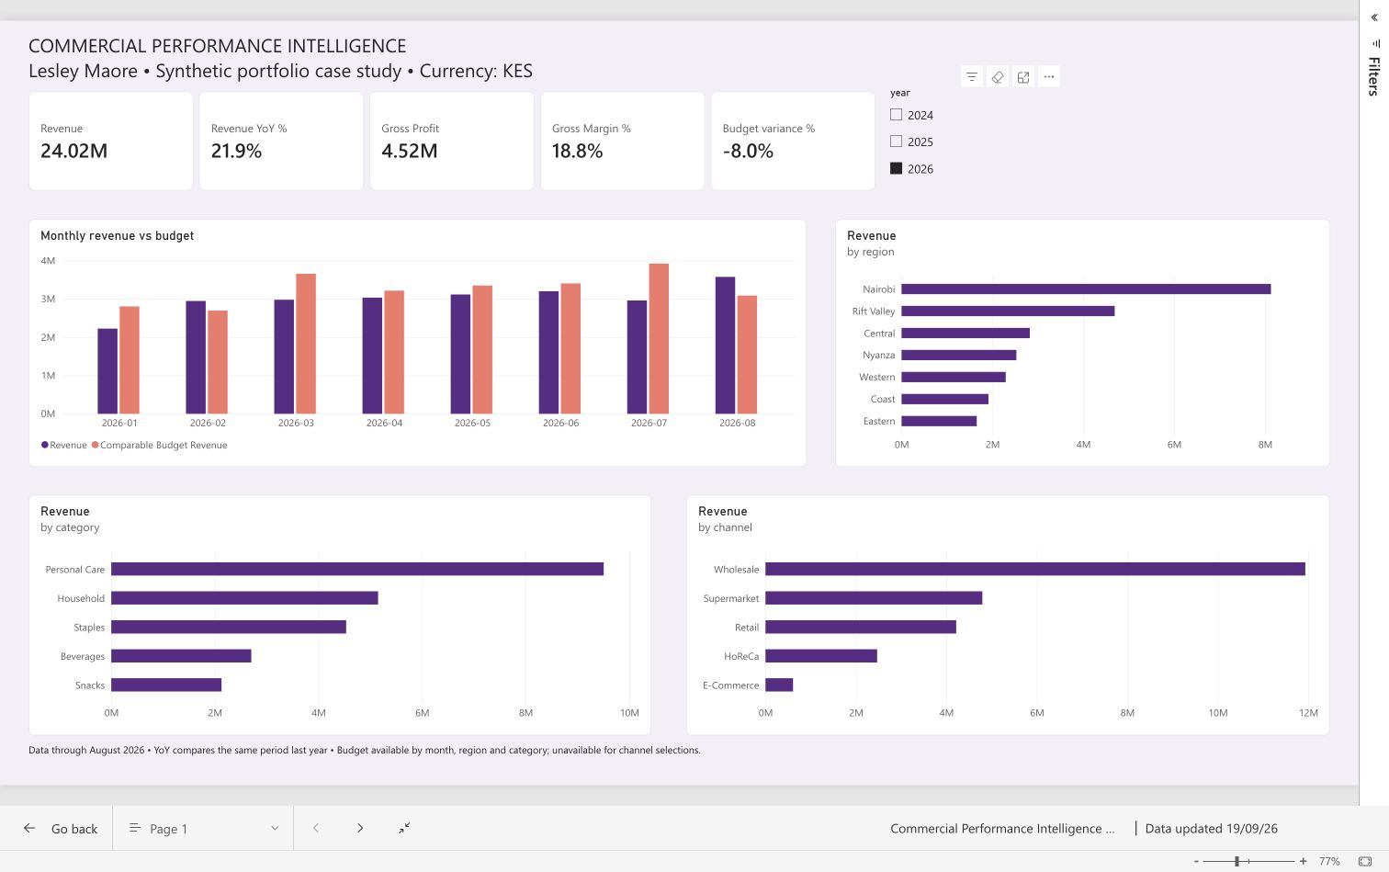Select the 2026-07 salmon budget bar
This screenshot has width=1389, height=872.
659,338
